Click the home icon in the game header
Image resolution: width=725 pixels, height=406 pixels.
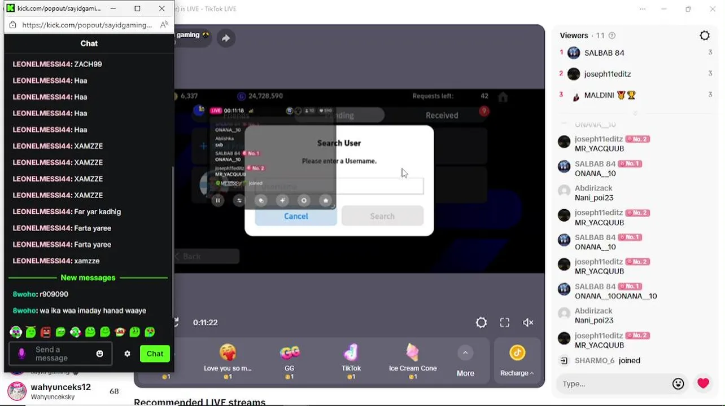click(x=503, y=96)
